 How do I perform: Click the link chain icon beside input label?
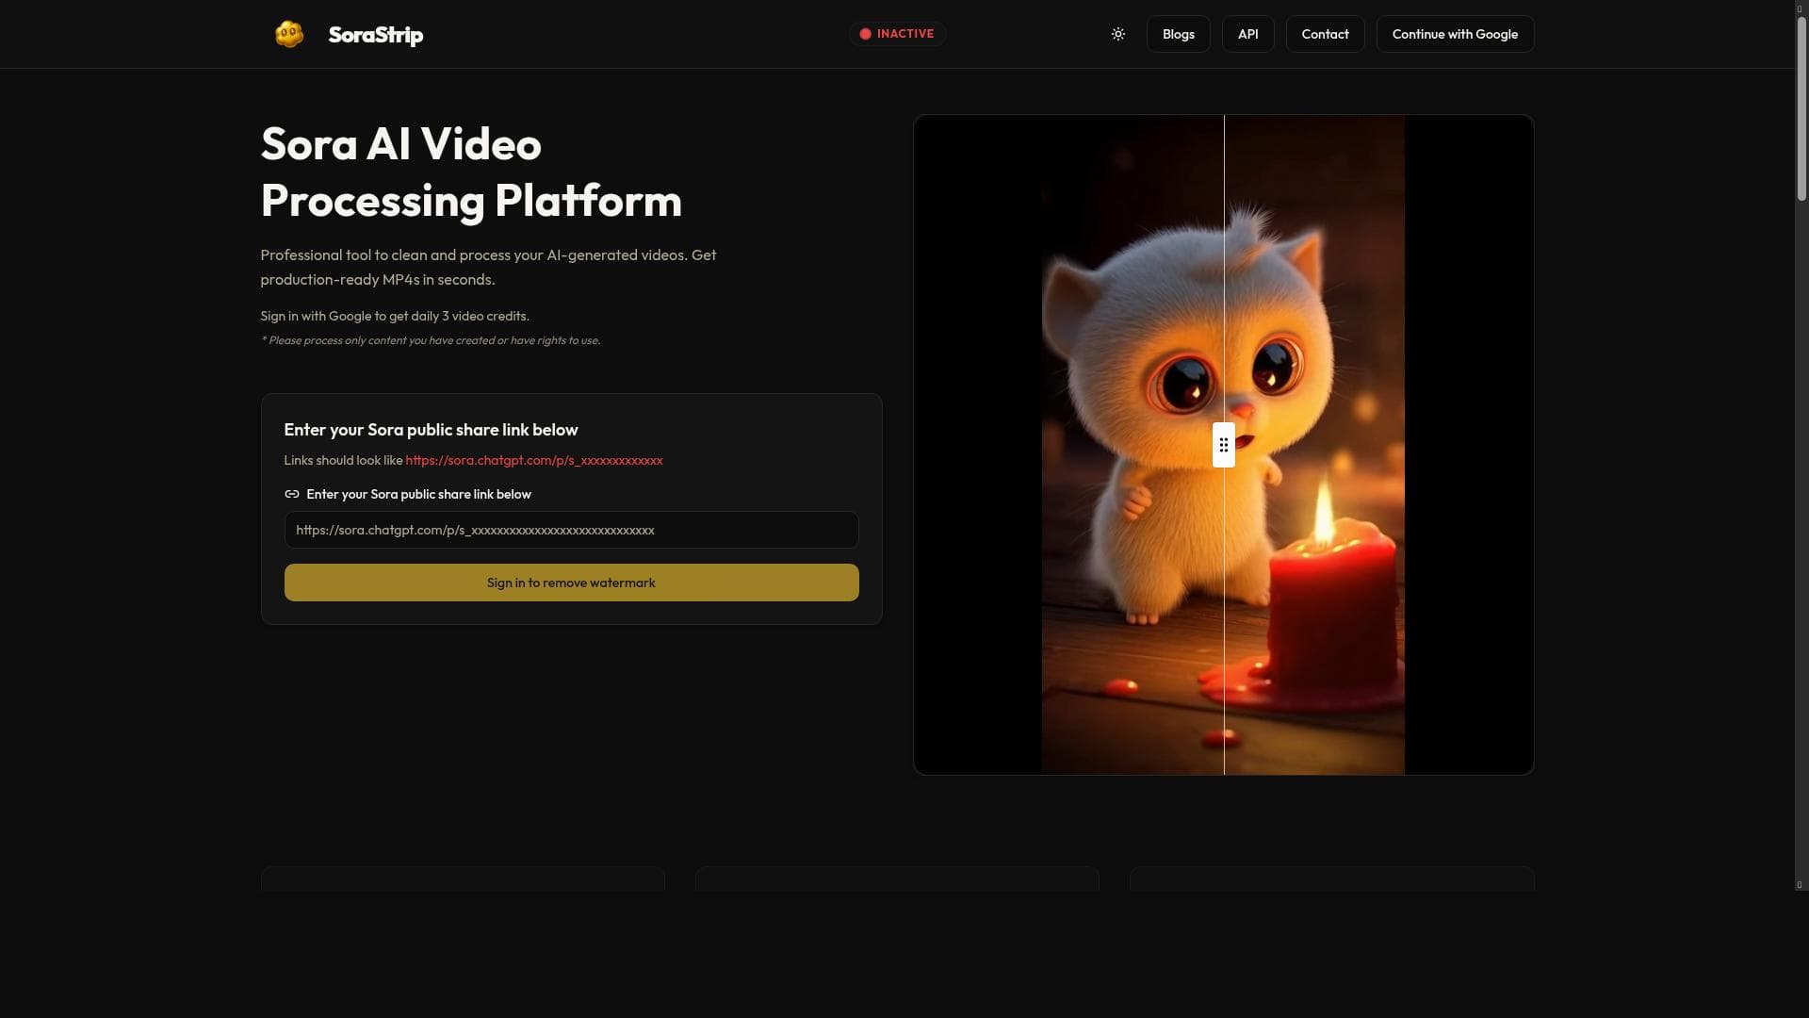(292, 494)
